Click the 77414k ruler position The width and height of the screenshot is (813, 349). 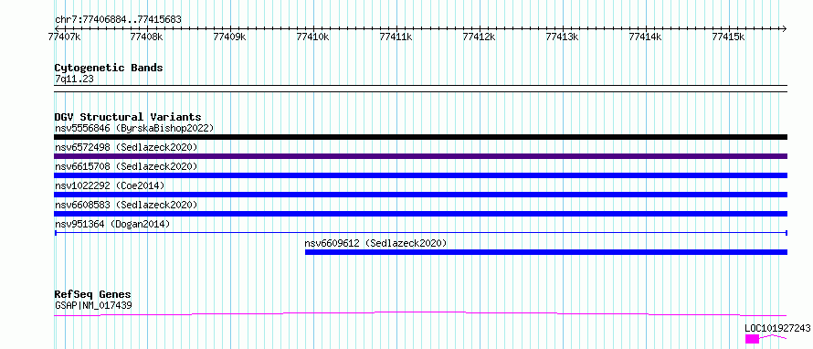646,37
